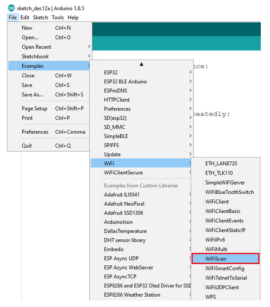Open the Help menu
This screenshot has height=307, width=270.
[x=73, y=18]
